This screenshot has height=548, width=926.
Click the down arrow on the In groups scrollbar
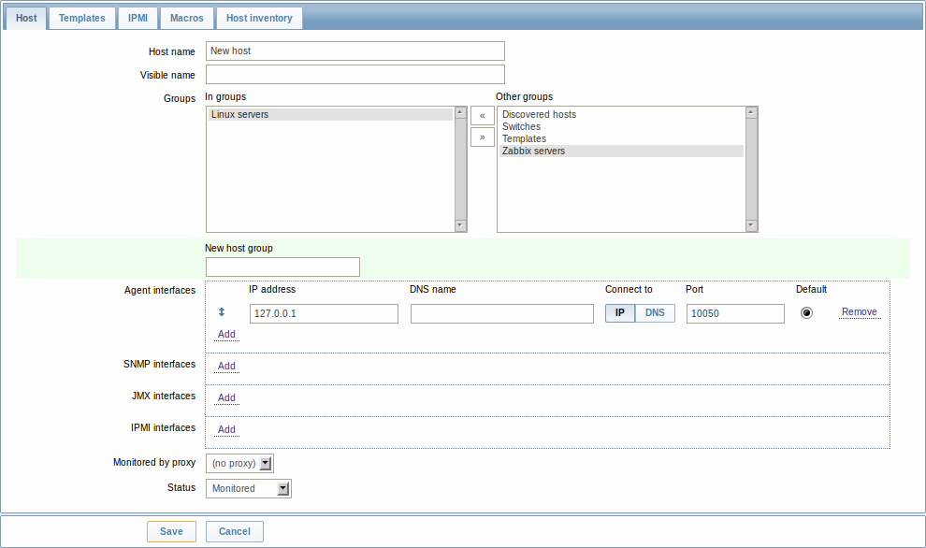(x=459, y=224)
